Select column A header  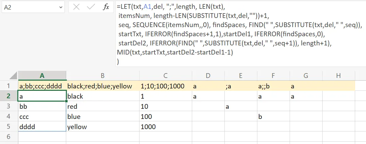pyautogui.click(x=42, y=76)
